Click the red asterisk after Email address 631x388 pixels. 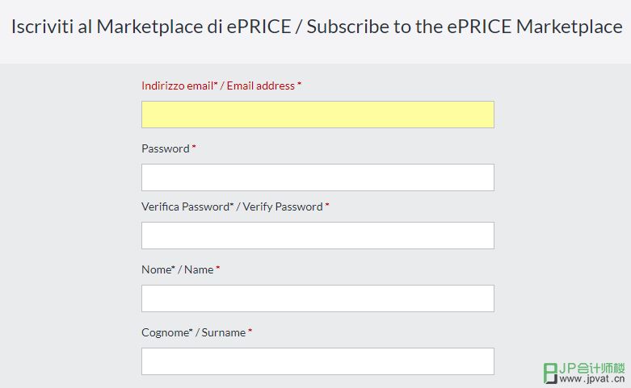[300, 84]
